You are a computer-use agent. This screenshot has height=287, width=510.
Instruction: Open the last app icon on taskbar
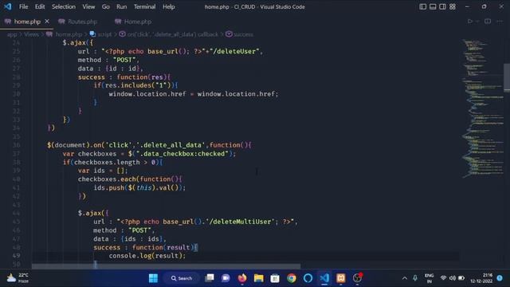click(x=357, y=277)
